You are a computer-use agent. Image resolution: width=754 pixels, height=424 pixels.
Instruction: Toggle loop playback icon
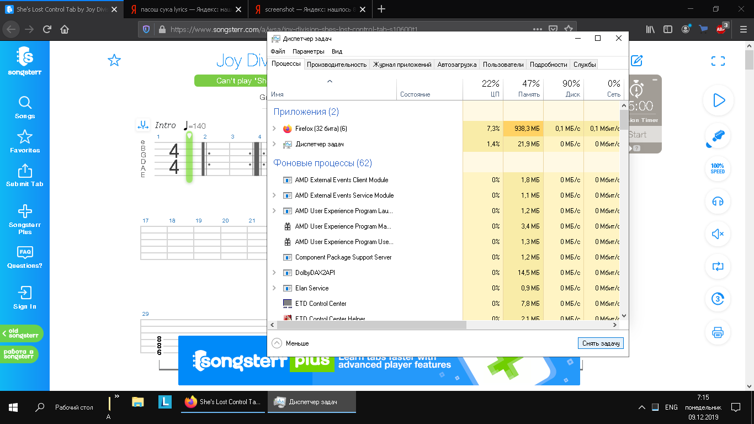coord(718,267)
